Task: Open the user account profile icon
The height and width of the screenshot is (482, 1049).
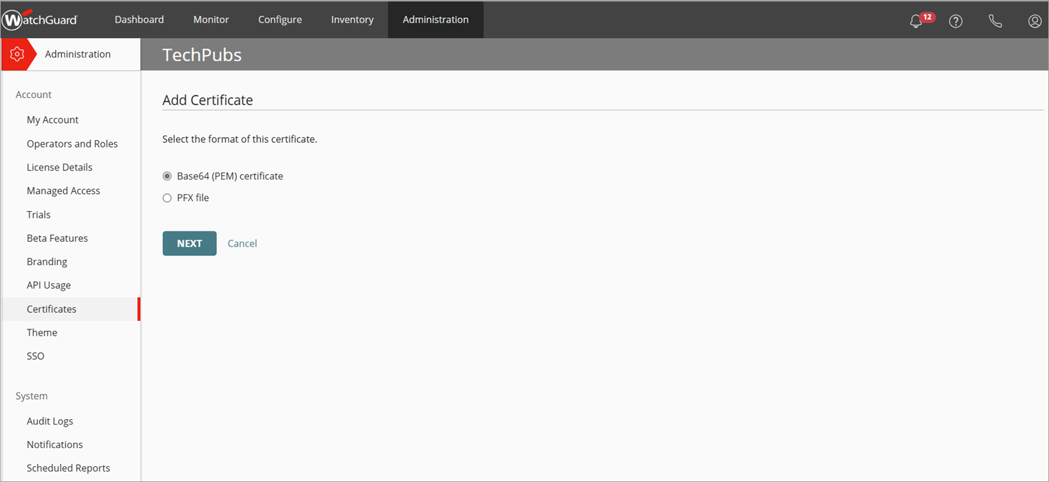Action: (1034, 20)
